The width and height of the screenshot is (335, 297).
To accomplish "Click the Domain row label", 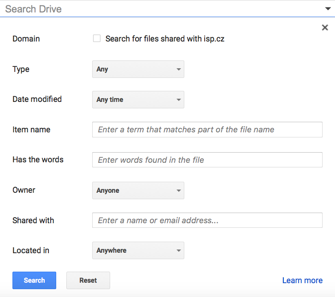I will click(x=26, y=39).
